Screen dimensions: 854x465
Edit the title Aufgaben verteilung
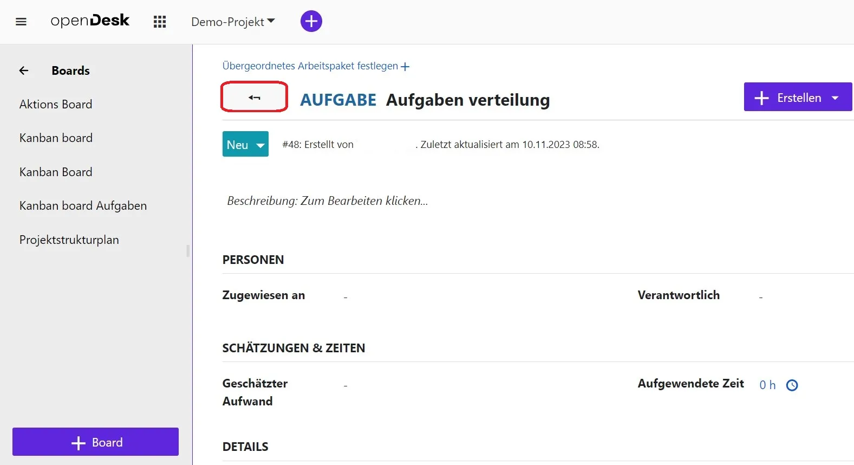[x=468, y=100]
